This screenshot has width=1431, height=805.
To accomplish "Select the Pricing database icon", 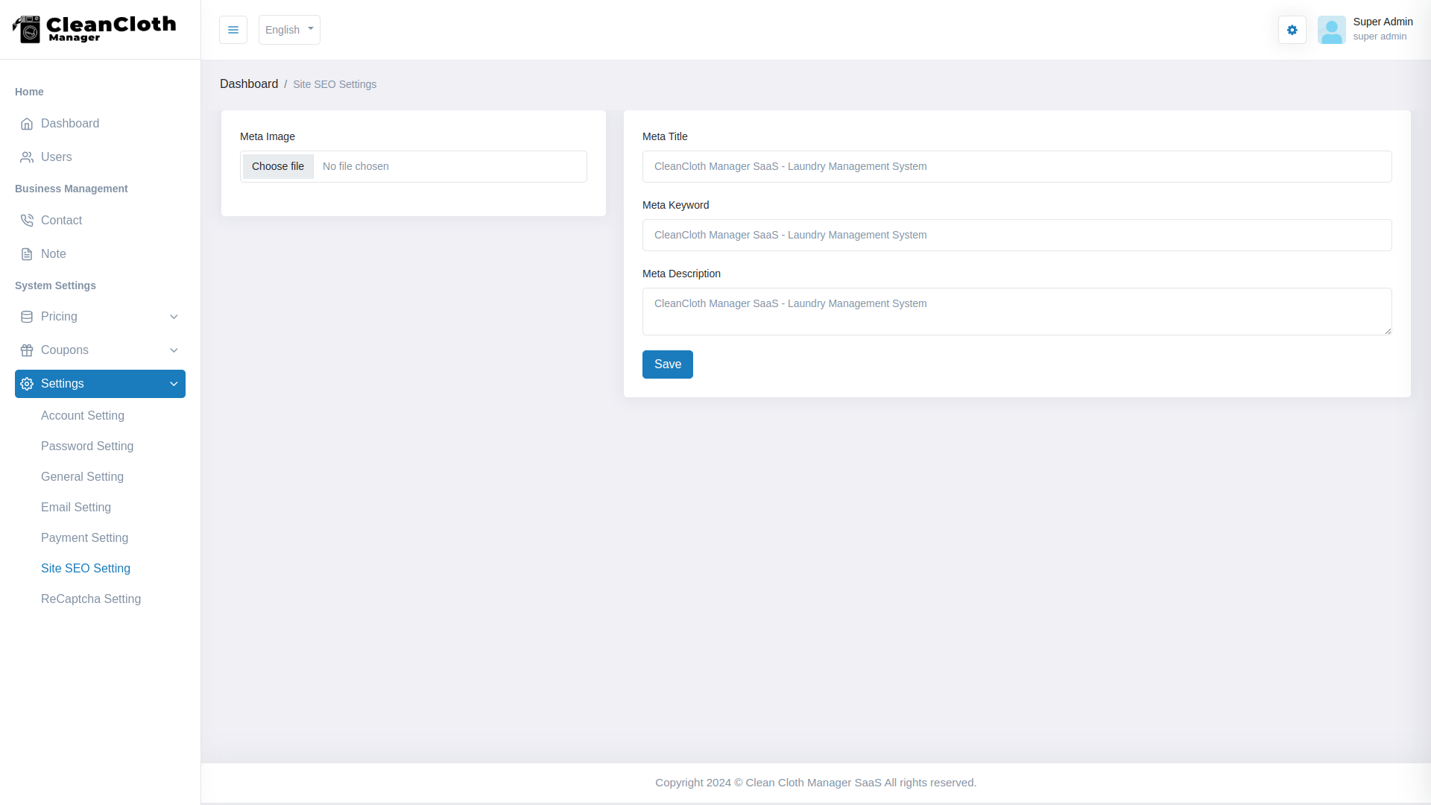I will [x=27, y=317].
